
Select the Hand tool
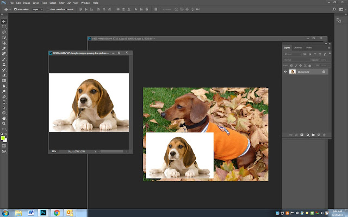[x=4, y=118]
